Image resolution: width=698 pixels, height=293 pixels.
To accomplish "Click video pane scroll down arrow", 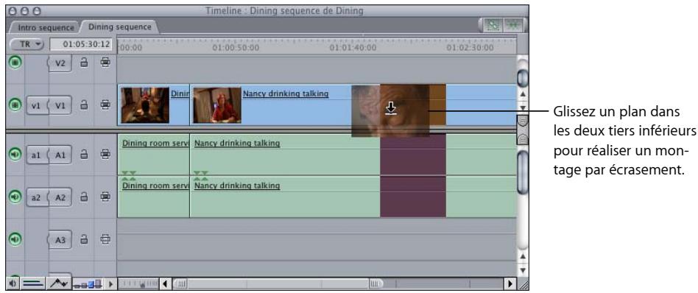I will pos(523,107).
